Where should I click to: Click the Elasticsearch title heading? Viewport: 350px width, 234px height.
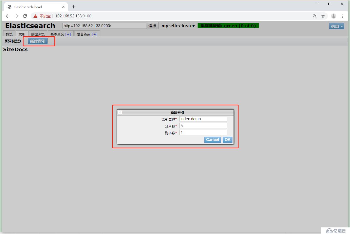30,26
